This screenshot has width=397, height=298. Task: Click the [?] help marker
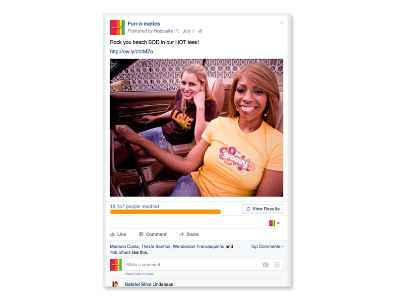(x=177, y=31)
